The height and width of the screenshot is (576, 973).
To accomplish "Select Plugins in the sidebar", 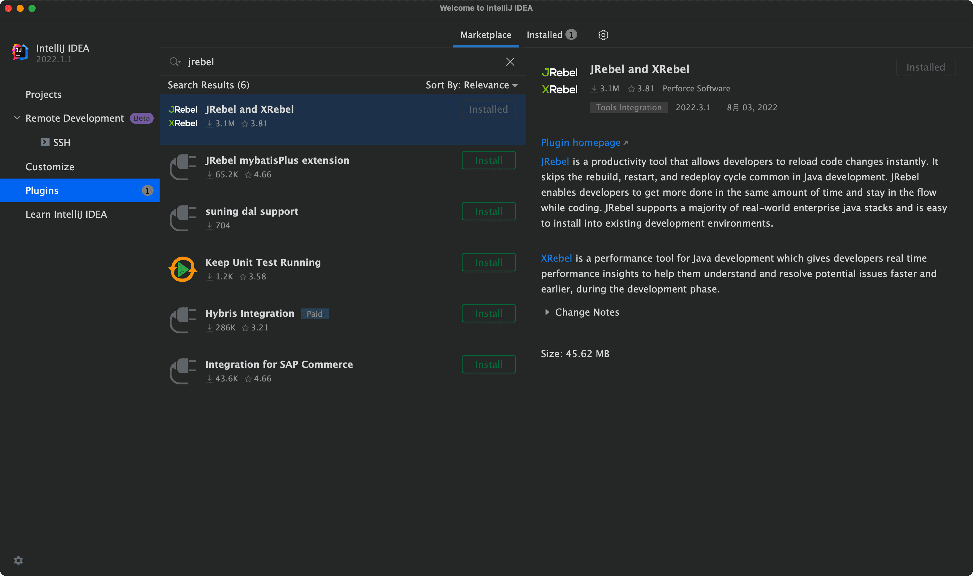I will pos(80,191).
